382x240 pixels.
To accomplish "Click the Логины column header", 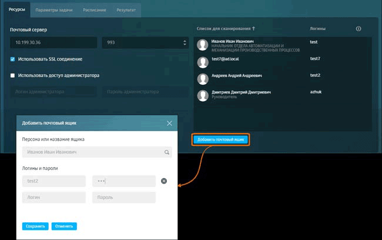I will [318, 29].
